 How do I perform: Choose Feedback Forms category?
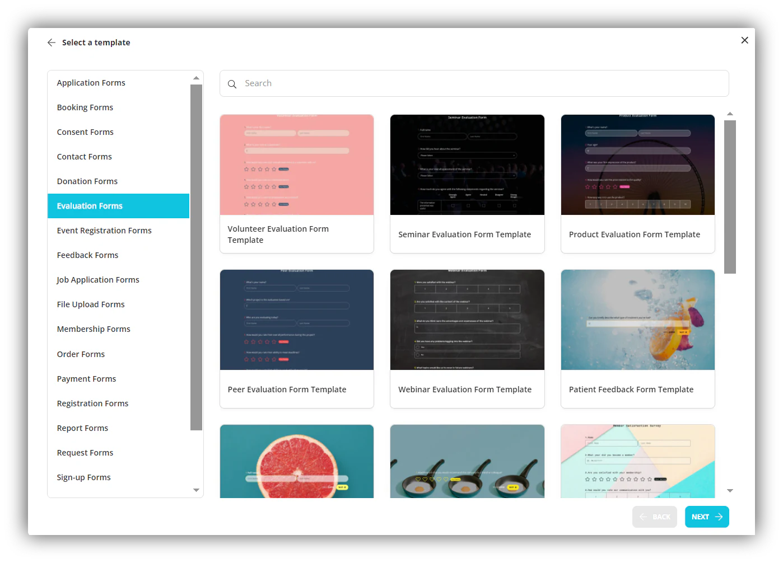coord(118,255)
